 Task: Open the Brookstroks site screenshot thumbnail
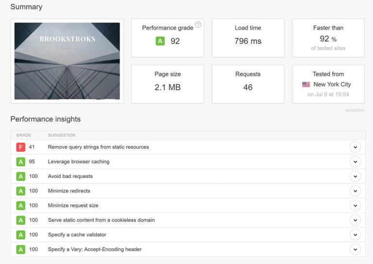coord(67,61)
